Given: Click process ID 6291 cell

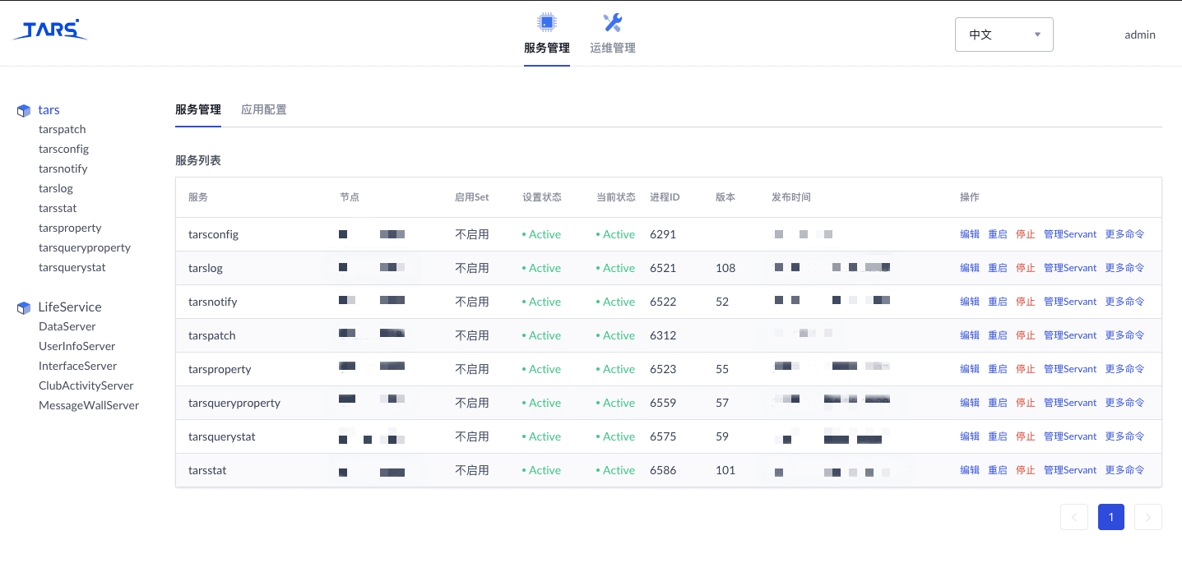Looking at the screenshot, I should click(x=663, y=234).
